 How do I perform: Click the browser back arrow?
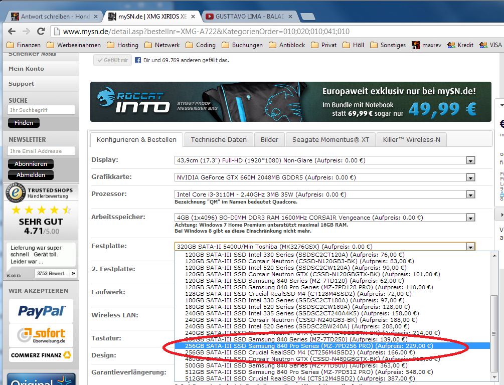click(11, 31)
